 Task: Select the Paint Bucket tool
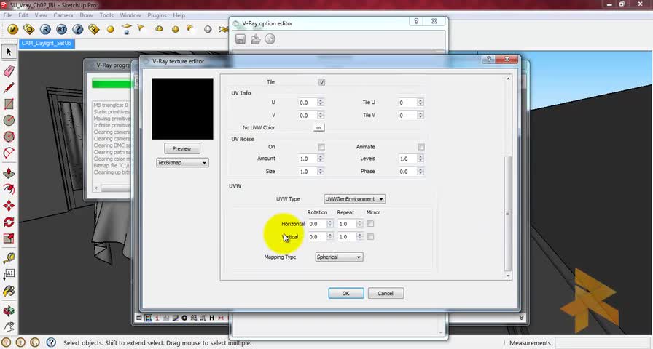pos(9,291)
